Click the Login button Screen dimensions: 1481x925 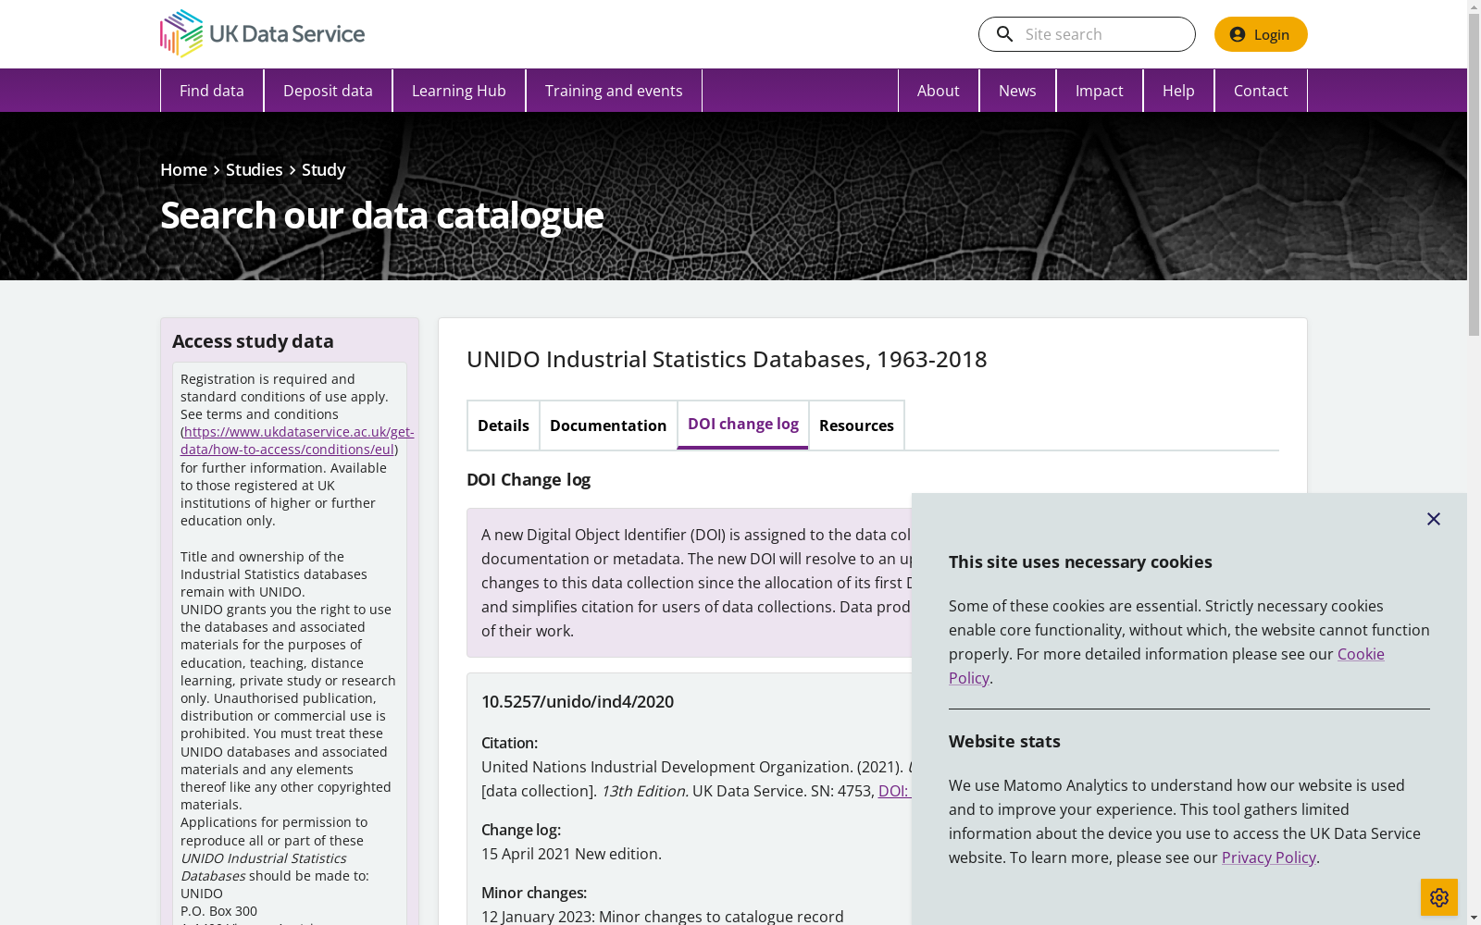click(x=1261, y=34)
